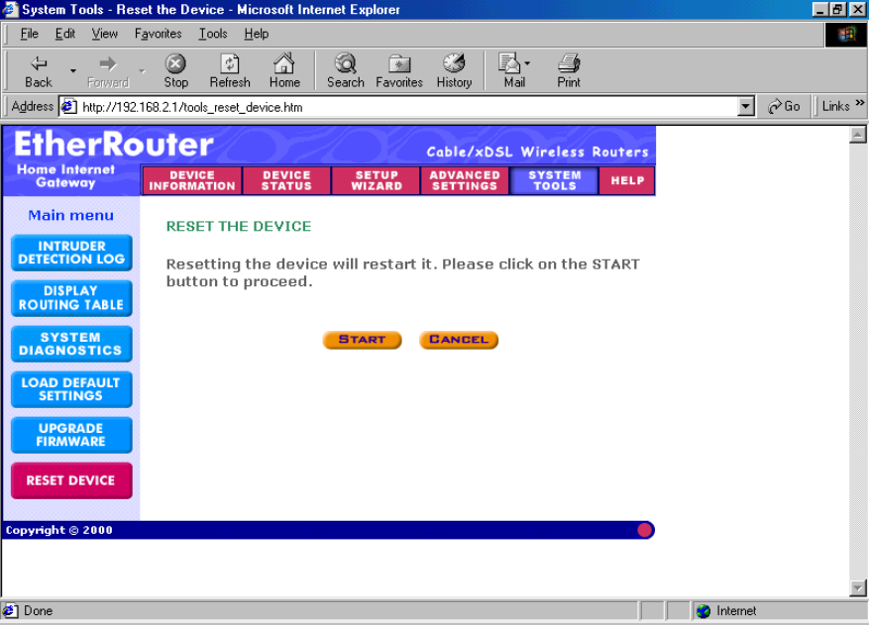The height and width of the screenshot is (625, 869).
Task: Click the Mail toolbar icon
Action: [509, 63]
